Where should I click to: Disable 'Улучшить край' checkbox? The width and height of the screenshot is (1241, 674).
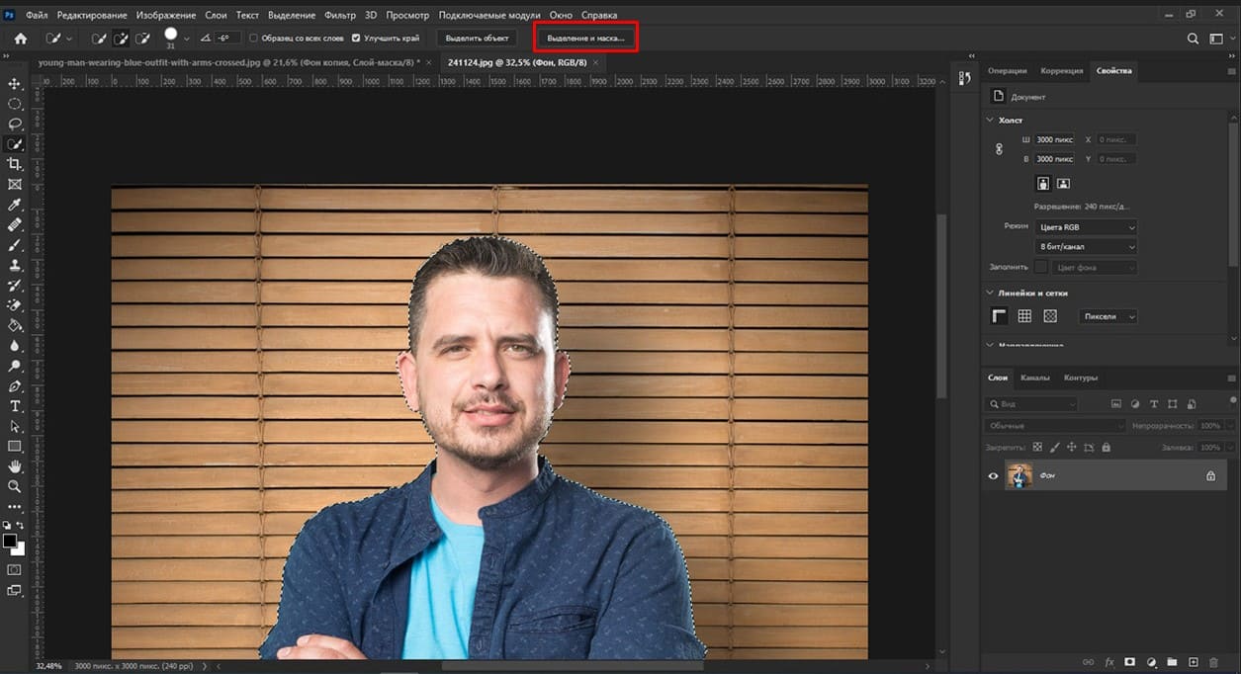(x=356, y=39)
